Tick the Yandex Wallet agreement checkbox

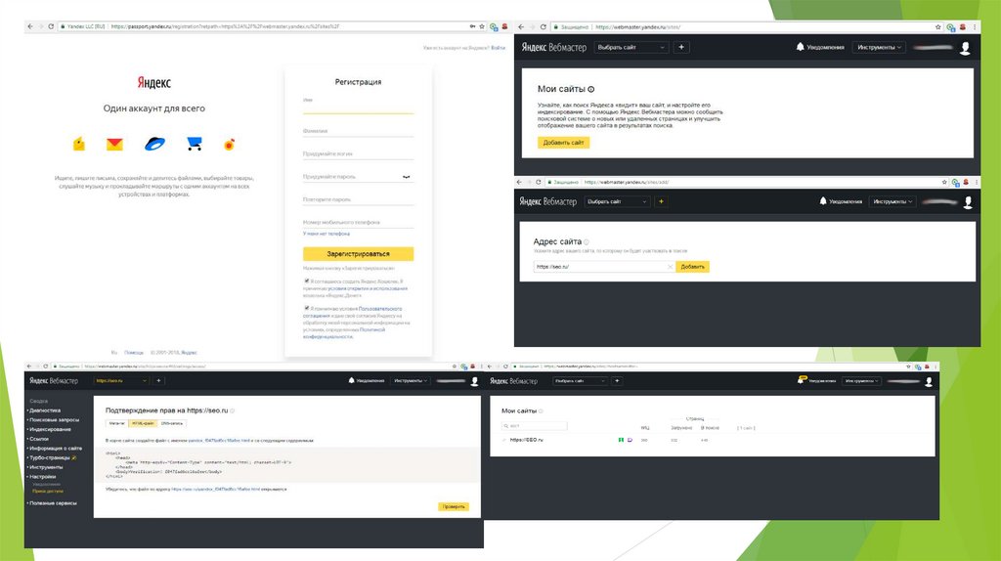pyautogui.click(x=307, y=280)
